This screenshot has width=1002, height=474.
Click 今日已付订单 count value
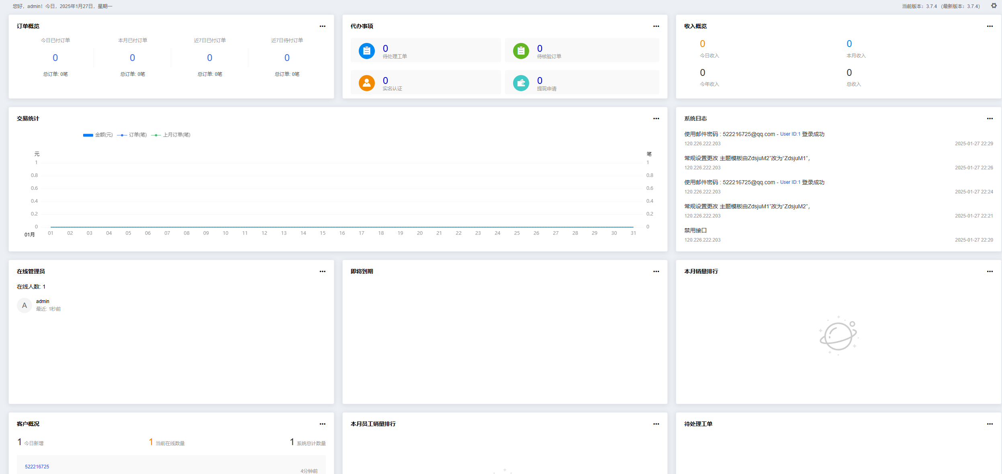(55, 58)
